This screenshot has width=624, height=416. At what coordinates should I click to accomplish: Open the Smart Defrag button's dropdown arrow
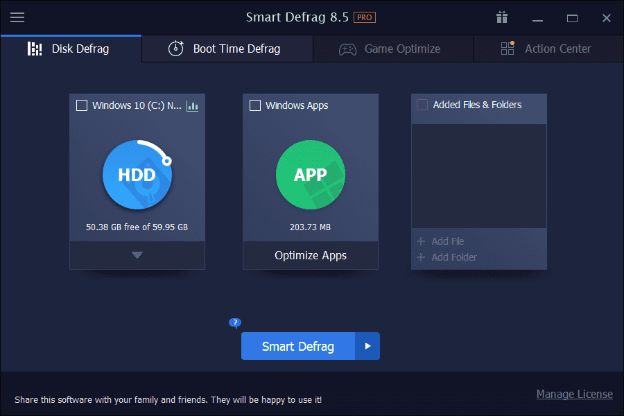pyautogui.click(x=367, y=346)
